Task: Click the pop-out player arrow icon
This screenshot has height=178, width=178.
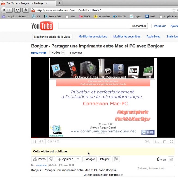Action: [164, 141]
